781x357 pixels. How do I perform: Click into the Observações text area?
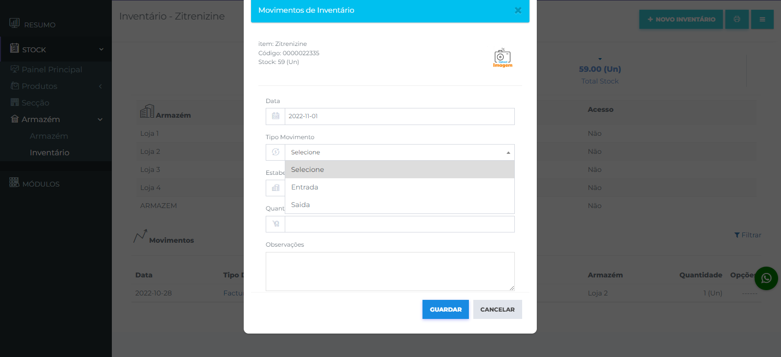click(x=390, y=272)
